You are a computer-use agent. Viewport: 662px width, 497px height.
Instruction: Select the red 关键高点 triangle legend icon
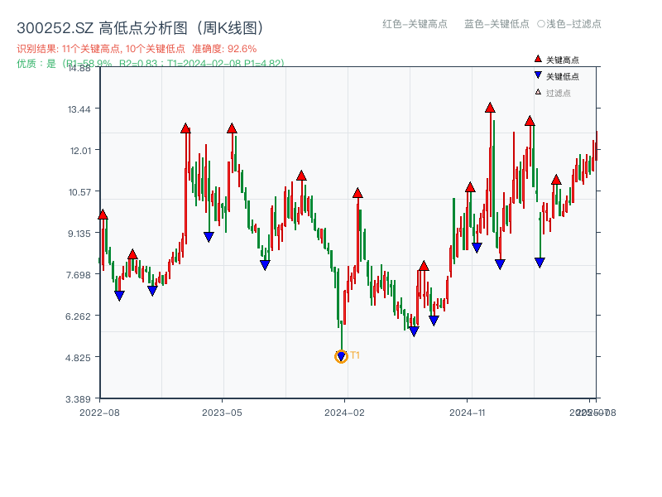(536, 59)
